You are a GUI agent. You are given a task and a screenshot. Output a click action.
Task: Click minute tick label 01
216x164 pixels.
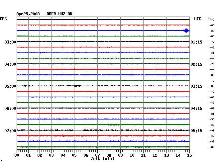point(28,155)
